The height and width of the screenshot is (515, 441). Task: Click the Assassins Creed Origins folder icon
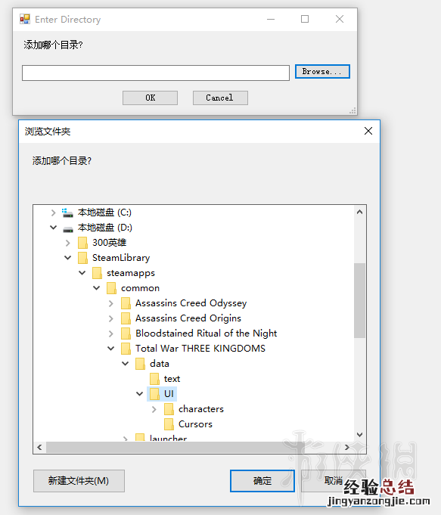coord(126,318)
